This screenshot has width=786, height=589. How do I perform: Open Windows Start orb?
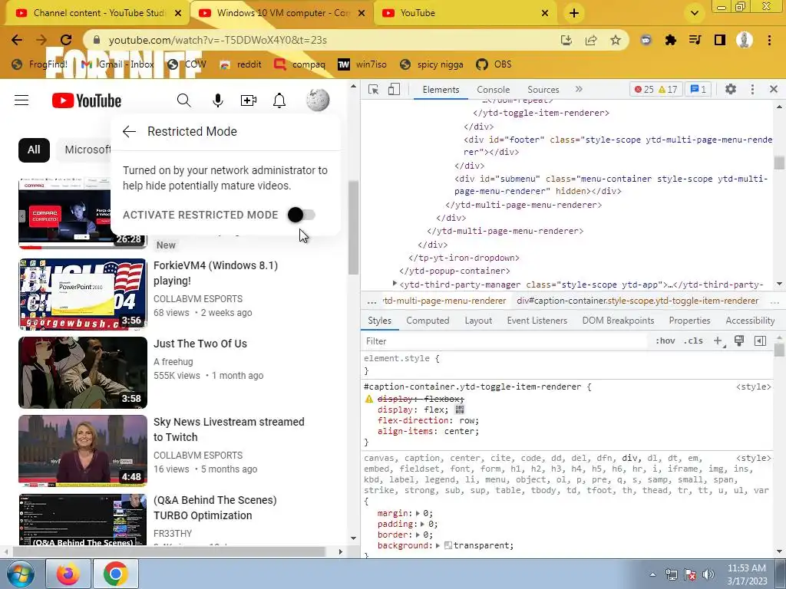tap(21, 574)
